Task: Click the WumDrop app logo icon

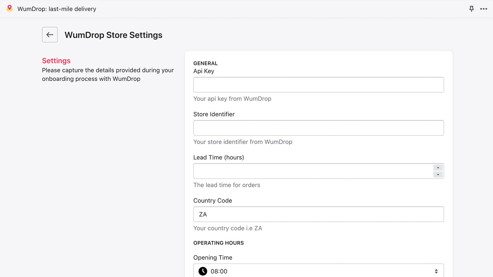Action: coord(10,9)
